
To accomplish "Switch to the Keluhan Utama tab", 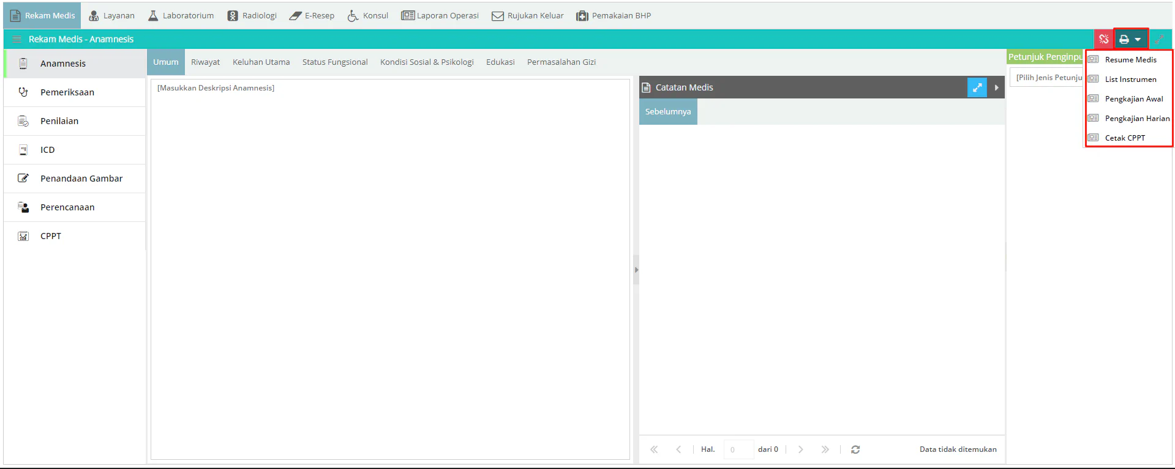I will point(261,62).
